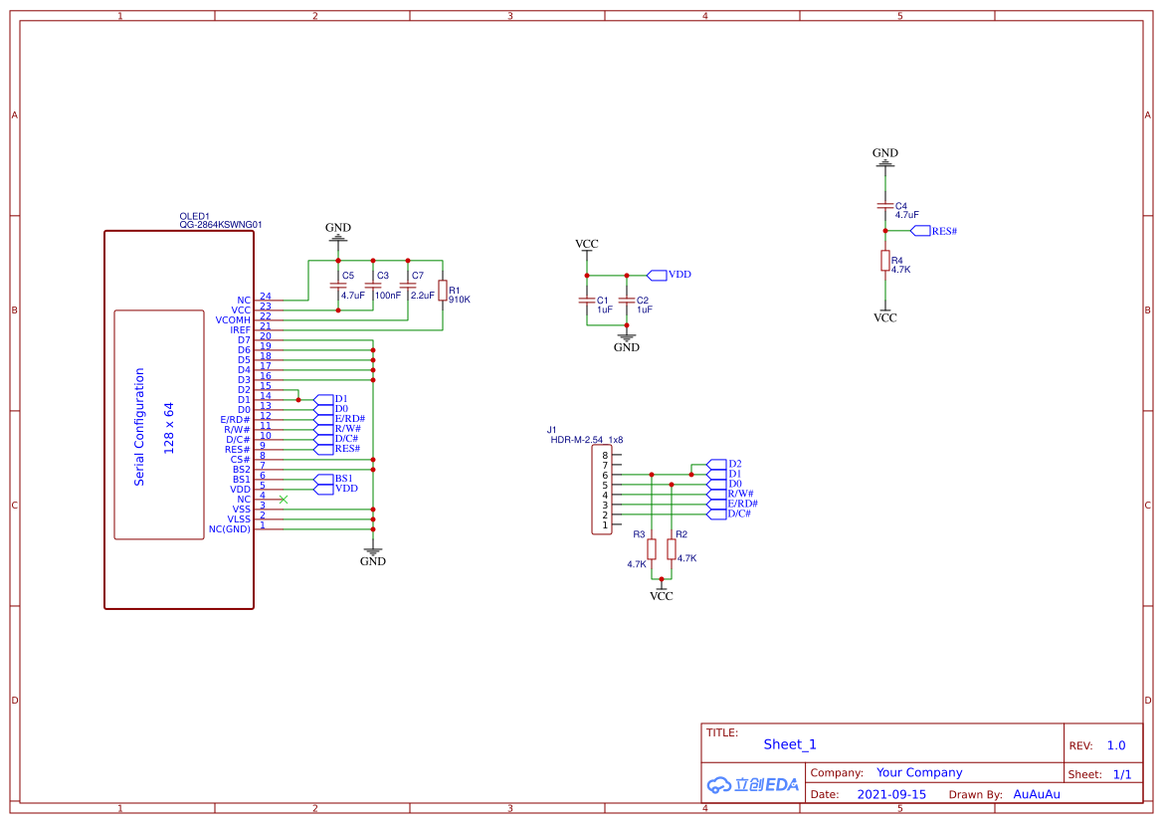Click the GND symbol under C1 and C2
1163x823 pixels.
pyautogui.click(x=627, y=342)
